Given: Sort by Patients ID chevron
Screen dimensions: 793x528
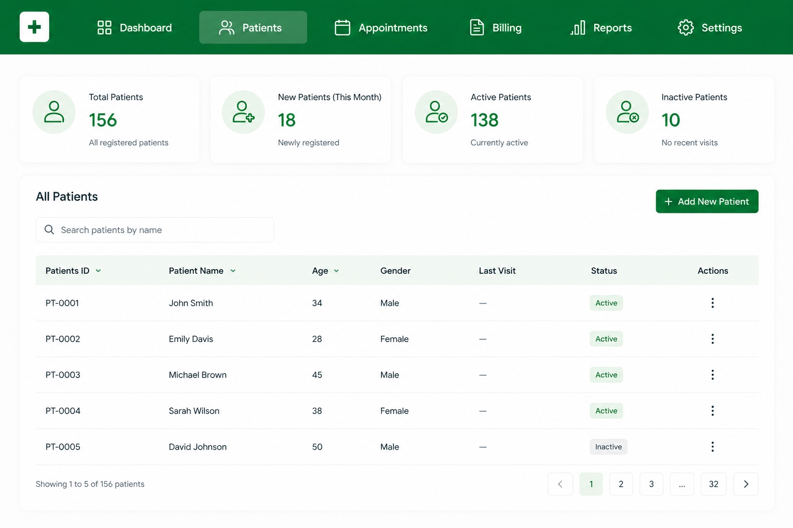Looking at the screenshot, I should 98,271.
